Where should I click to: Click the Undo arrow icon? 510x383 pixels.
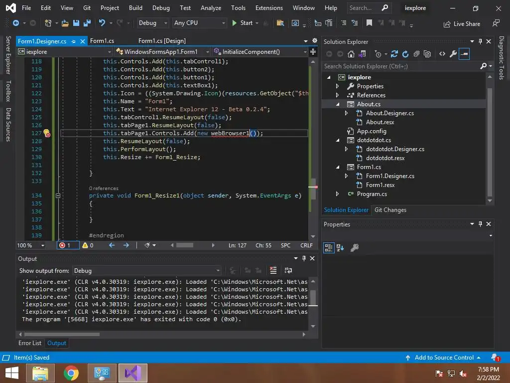(x=102, y=23)
